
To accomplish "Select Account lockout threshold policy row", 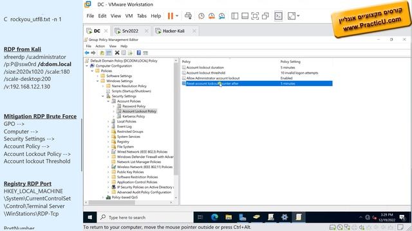I will coord(257,73).
